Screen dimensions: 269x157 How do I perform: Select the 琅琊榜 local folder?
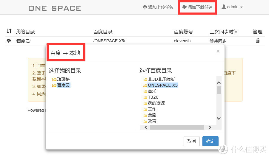(x=63, y=79)
